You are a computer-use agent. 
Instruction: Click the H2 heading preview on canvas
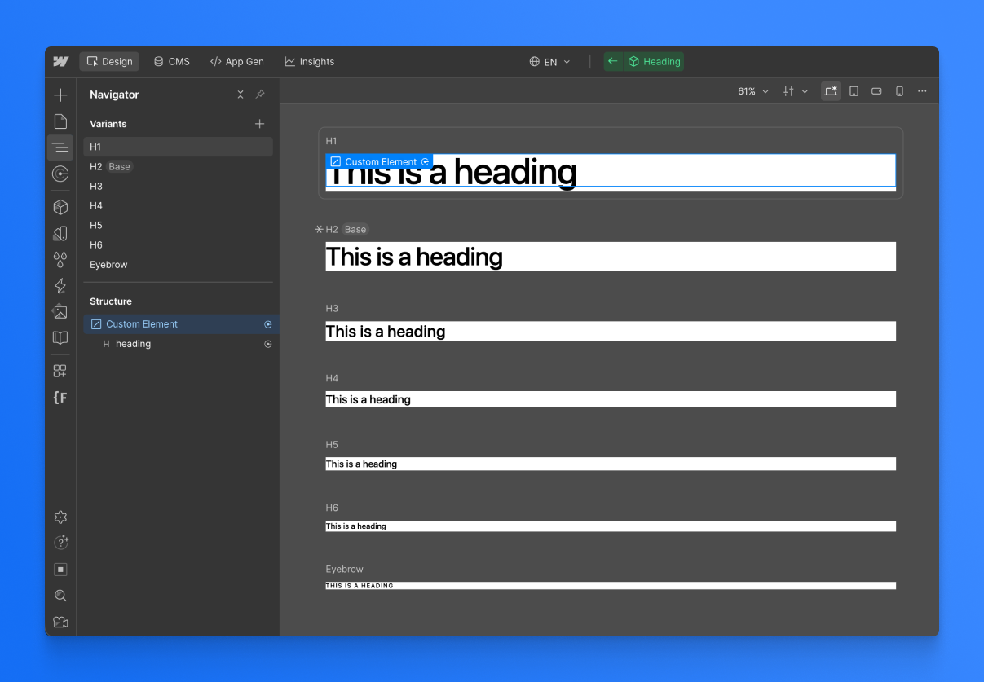coord(611,257)
